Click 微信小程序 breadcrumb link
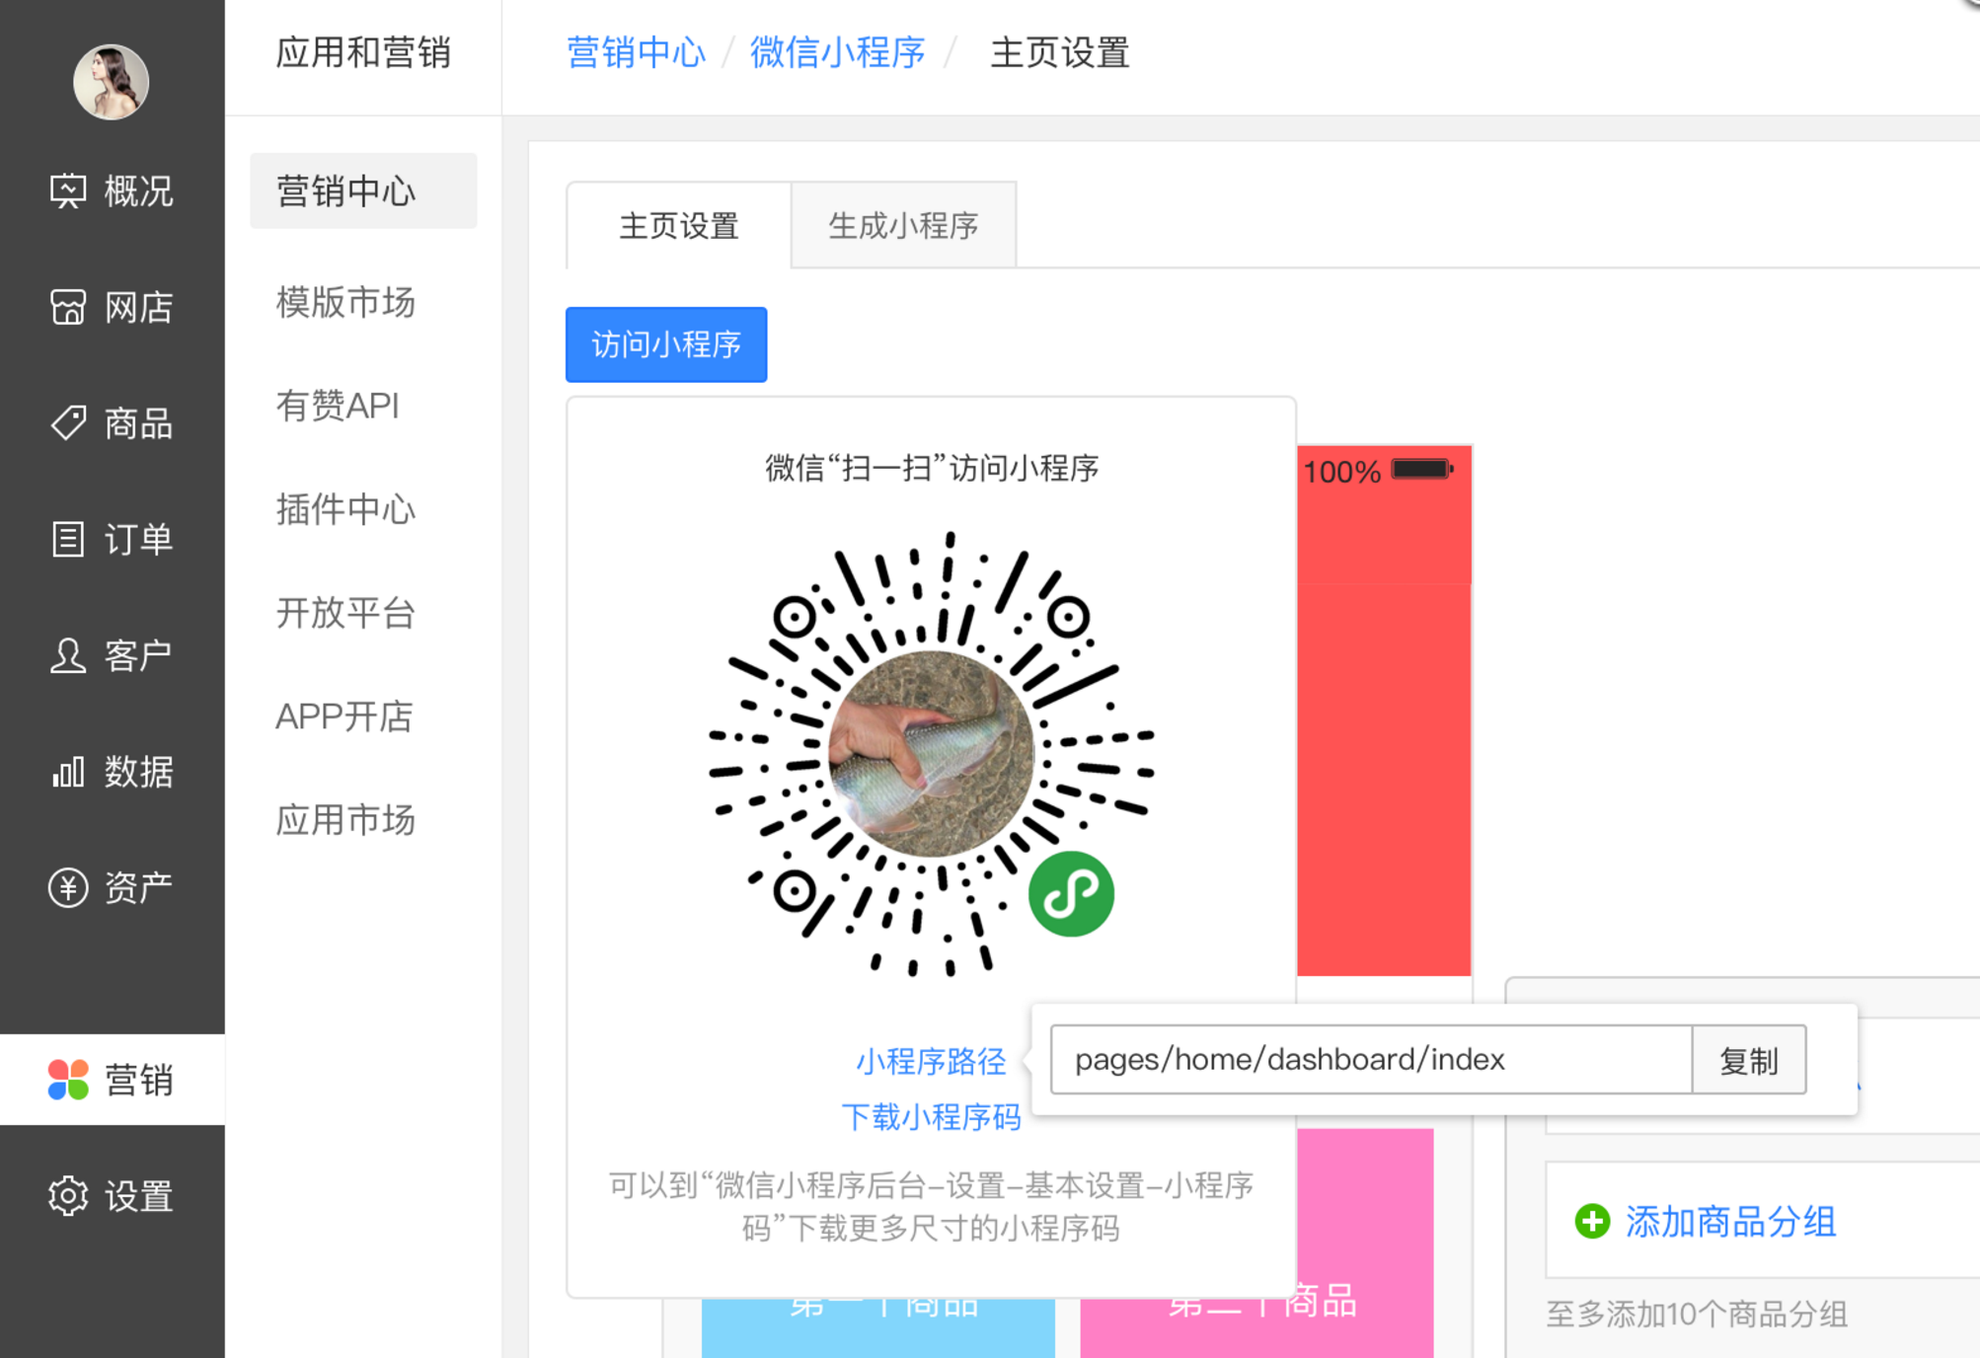The image size is (1980, 1358). 838,52
